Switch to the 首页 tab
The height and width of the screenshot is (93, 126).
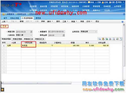(x=5, y=18)
